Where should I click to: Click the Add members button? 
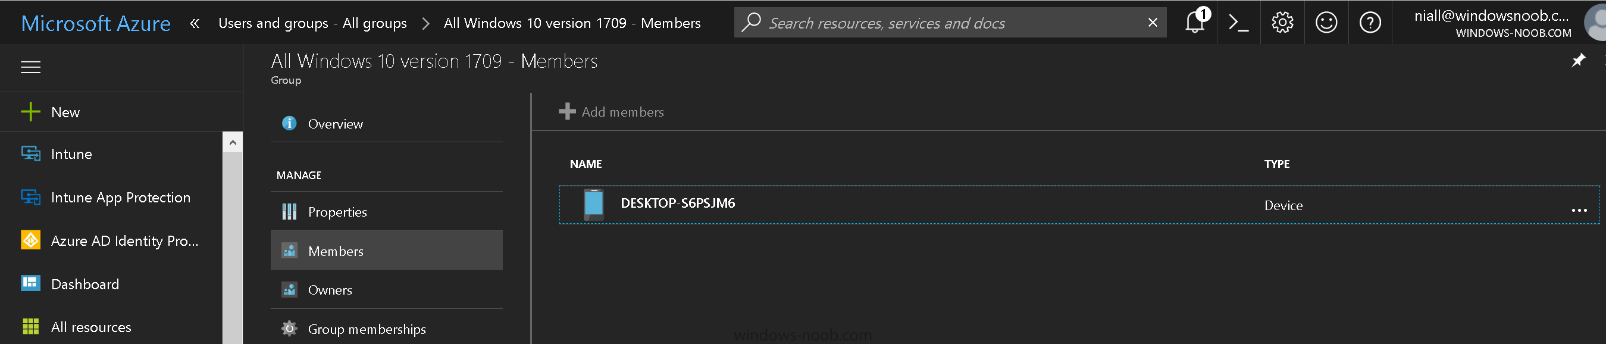(611, 112)
